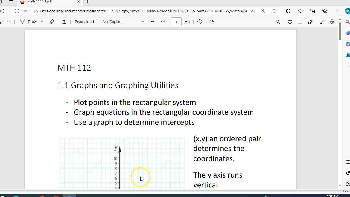Save the PDF with Save as

tap(310, 22)
